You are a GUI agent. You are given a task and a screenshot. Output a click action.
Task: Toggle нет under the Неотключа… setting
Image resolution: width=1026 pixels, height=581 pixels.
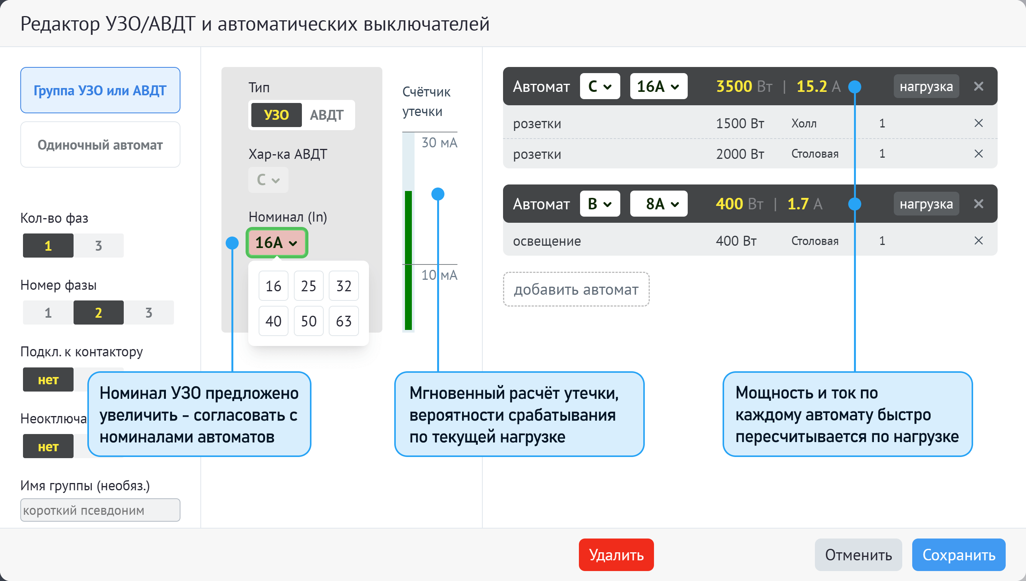click(48, 446)
